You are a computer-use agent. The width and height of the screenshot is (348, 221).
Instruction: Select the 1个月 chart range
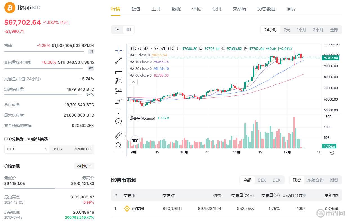(301, 30)
